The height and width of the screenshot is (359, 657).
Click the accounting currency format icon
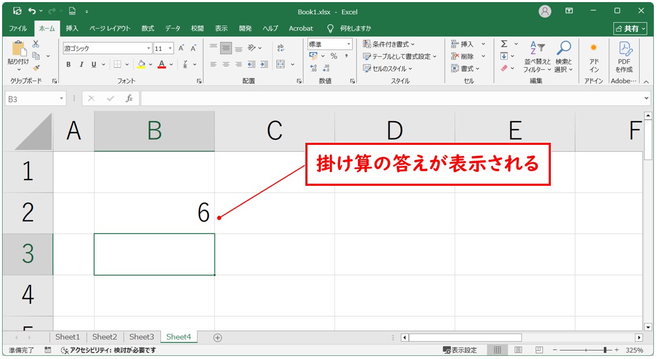pyautogui.click(x=314, y=56)
